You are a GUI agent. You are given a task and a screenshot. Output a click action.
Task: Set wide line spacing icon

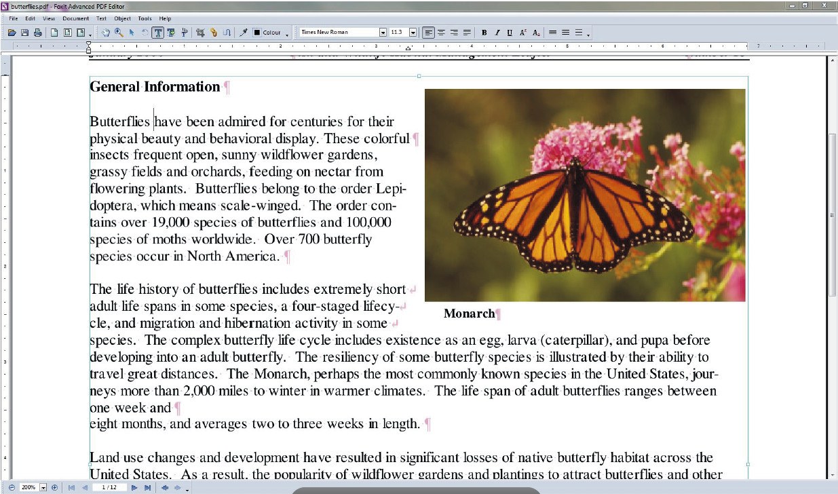point(579,33)
